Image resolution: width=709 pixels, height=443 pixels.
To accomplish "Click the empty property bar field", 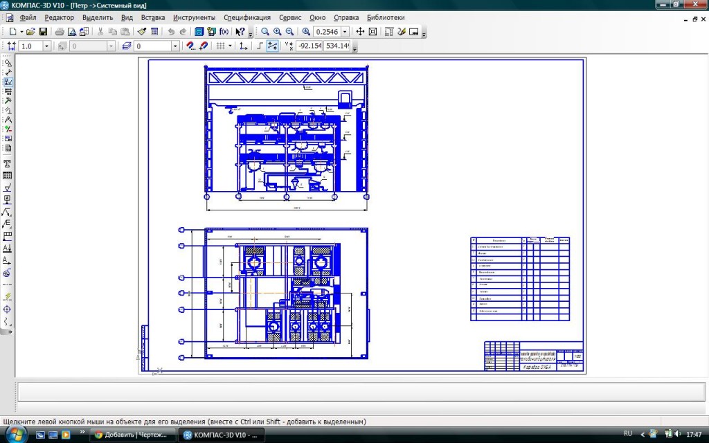I will point(361,392).
